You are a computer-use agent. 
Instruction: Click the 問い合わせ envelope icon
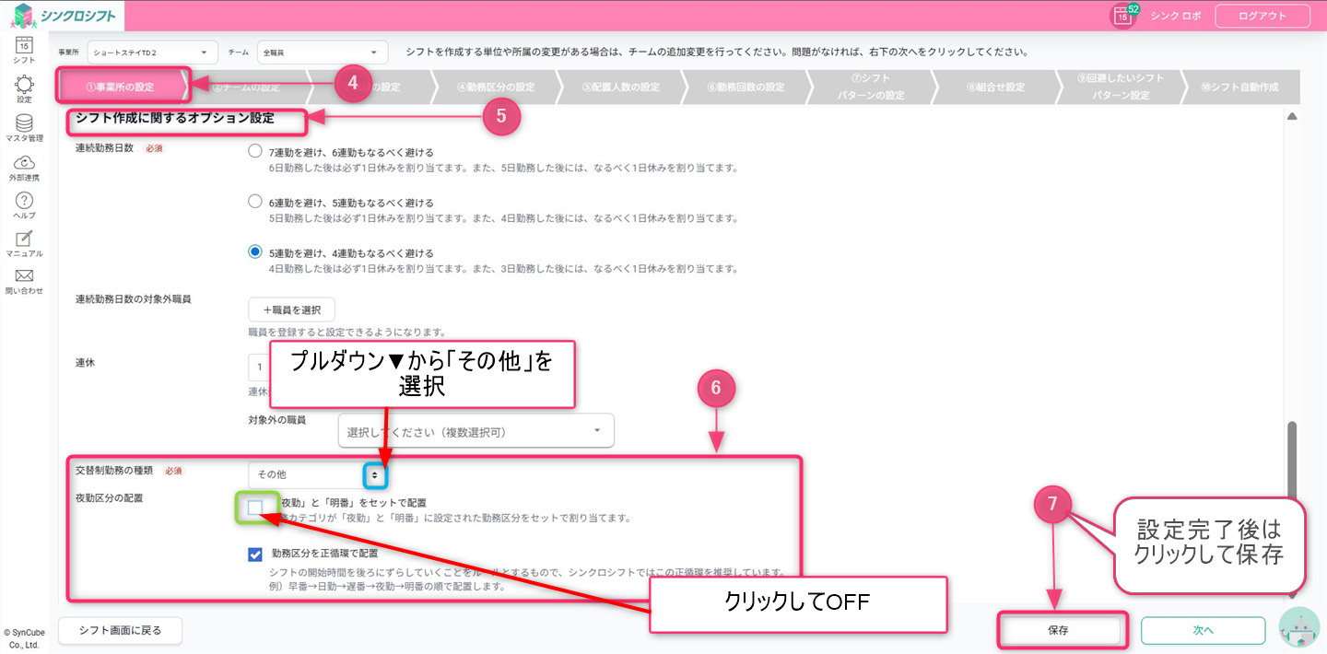point(24,276)
